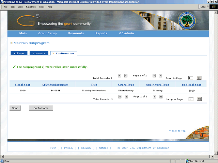Click the bottom Go button
Image resolution: width=218 pixels, height=163 pixels.
click(x=199, y=99)
